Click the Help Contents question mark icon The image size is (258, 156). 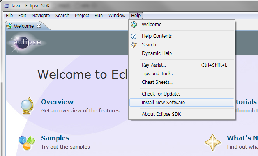tap(134, 36)
